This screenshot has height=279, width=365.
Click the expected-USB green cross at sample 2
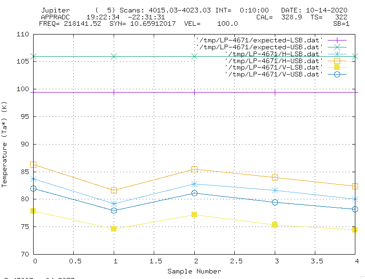[x=194, y=56]
